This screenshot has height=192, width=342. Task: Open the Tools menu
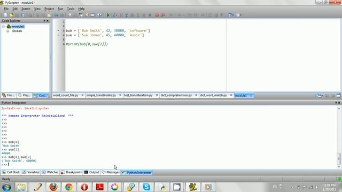pos(71,9)
